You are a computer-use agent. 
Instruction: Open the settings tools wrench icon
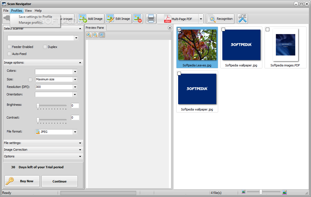click(x=242, y=19)
